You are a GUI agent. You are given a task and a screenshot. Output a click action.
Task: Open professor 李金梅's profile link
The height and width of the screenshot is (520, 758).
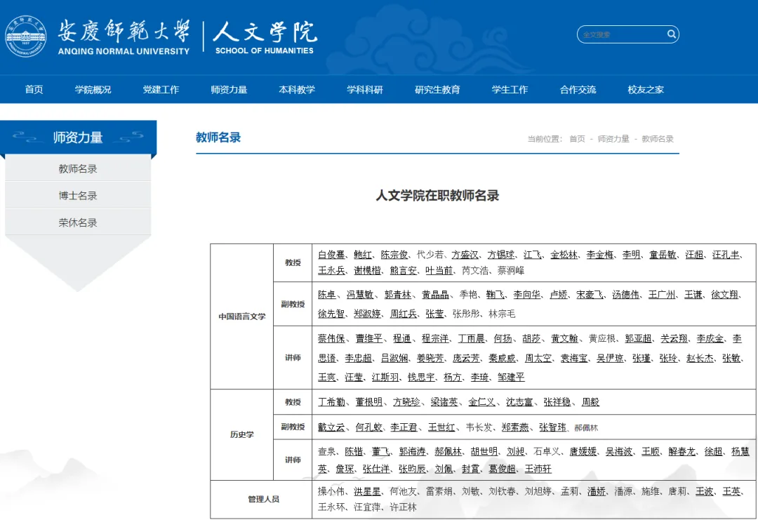[x=600, y=255]
